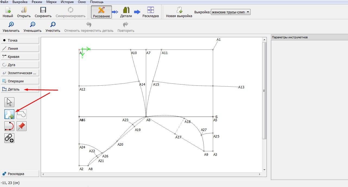Open the Помощь menu
The image size is (348, 187).
click(x=97, y=2)
